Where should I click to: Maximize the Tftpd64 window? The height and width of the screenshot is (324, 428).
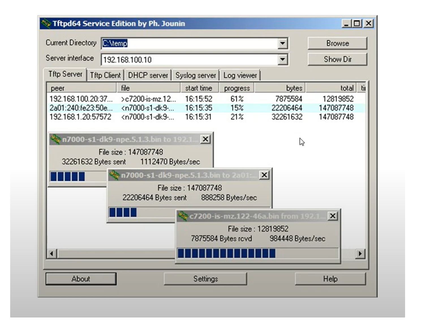click(x=357, y=24)
